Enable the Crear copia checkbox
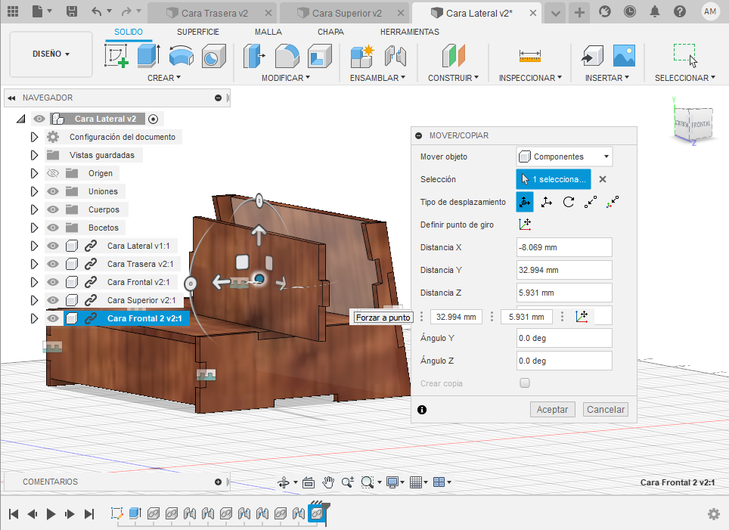This screenshot has width=729, height=530. [525, 383]
